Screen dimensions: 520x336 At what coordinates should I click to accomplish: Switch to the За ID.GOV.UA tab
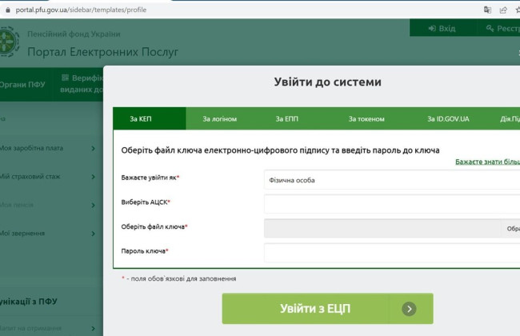pyautogui.click(x=448, y=118)
